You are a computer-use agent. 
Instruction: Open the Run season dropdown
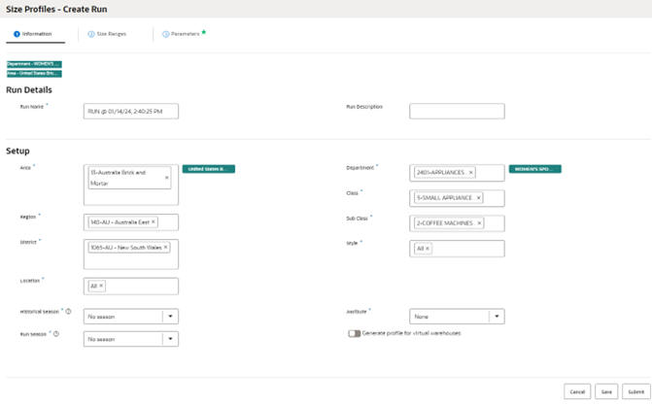tap(170, 339)
